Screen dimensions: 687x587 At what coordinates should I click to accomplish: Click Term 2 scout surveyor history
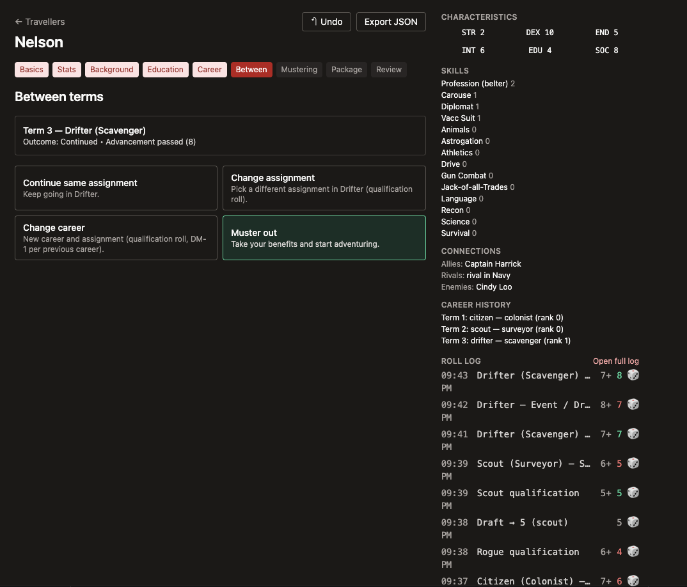pos(502,329)
